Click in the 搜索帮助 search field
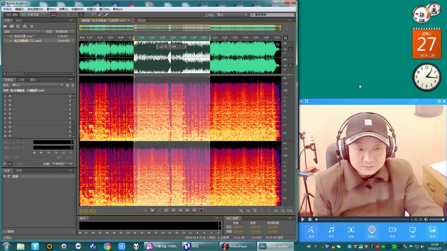This screenshot has height=251, width=447. (272, 15)
